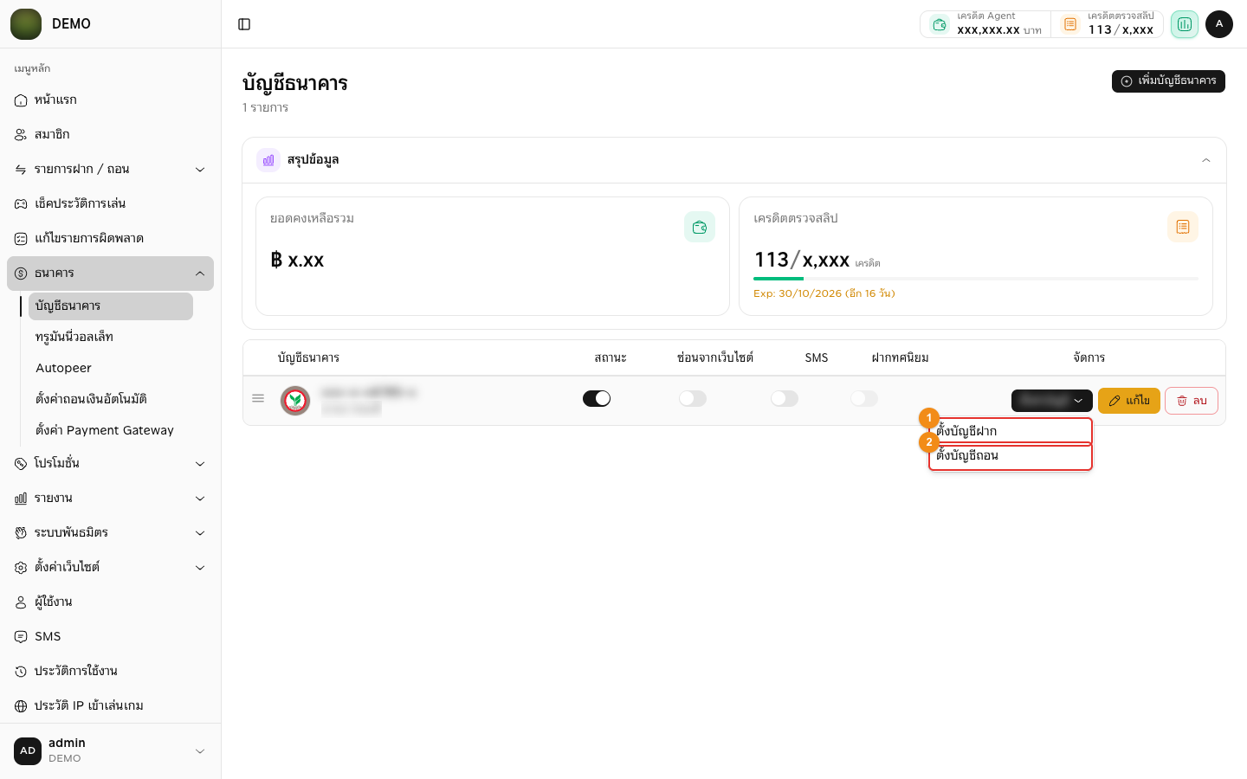Click the drag handle on bank row
The height and width of the screenshot is (779, 1247).
pos(258,398)
